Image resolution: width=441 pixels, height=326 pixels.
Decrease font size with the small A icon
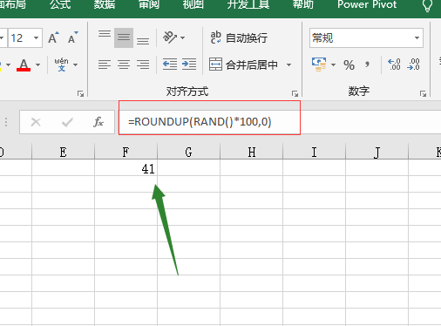(73, 37)
